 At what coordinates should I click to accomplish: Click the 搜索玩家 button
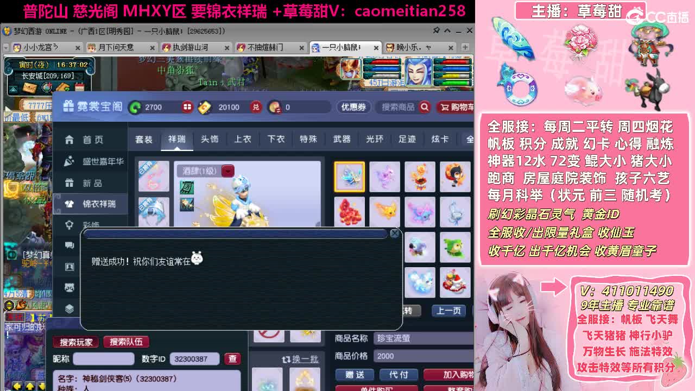tap(76, 342)
